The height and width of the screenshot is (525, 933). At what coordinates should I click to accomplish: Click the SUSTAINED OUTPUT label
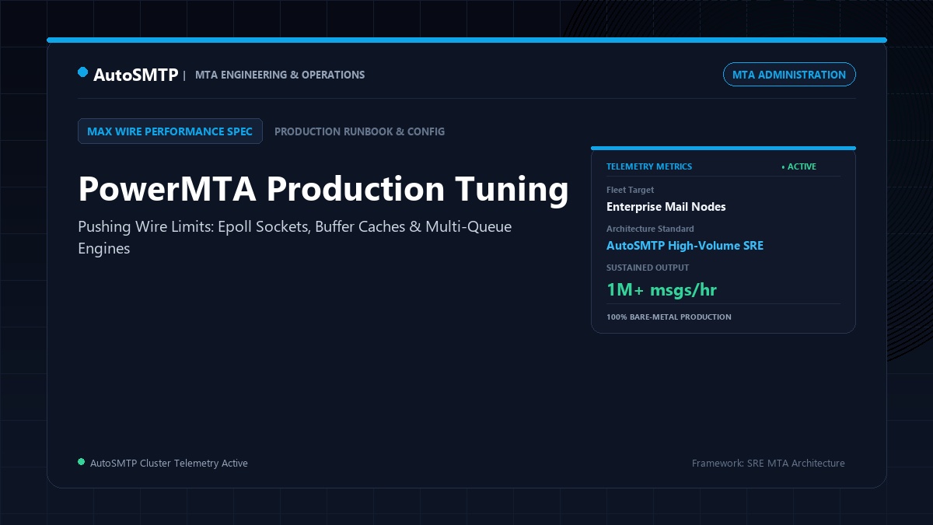pos(648,268)
